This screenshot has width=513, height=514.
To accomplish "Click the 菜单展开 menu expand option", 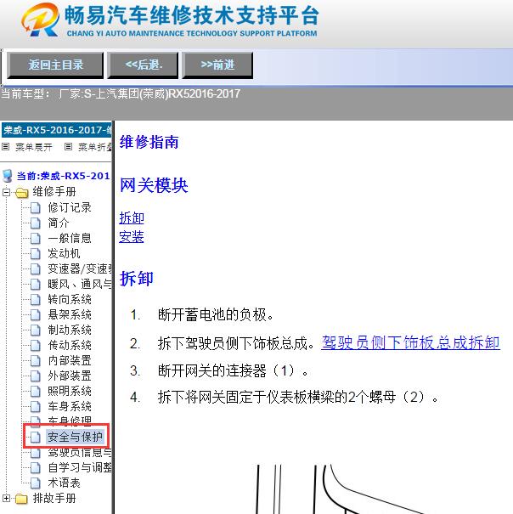I will click(34, 147).
